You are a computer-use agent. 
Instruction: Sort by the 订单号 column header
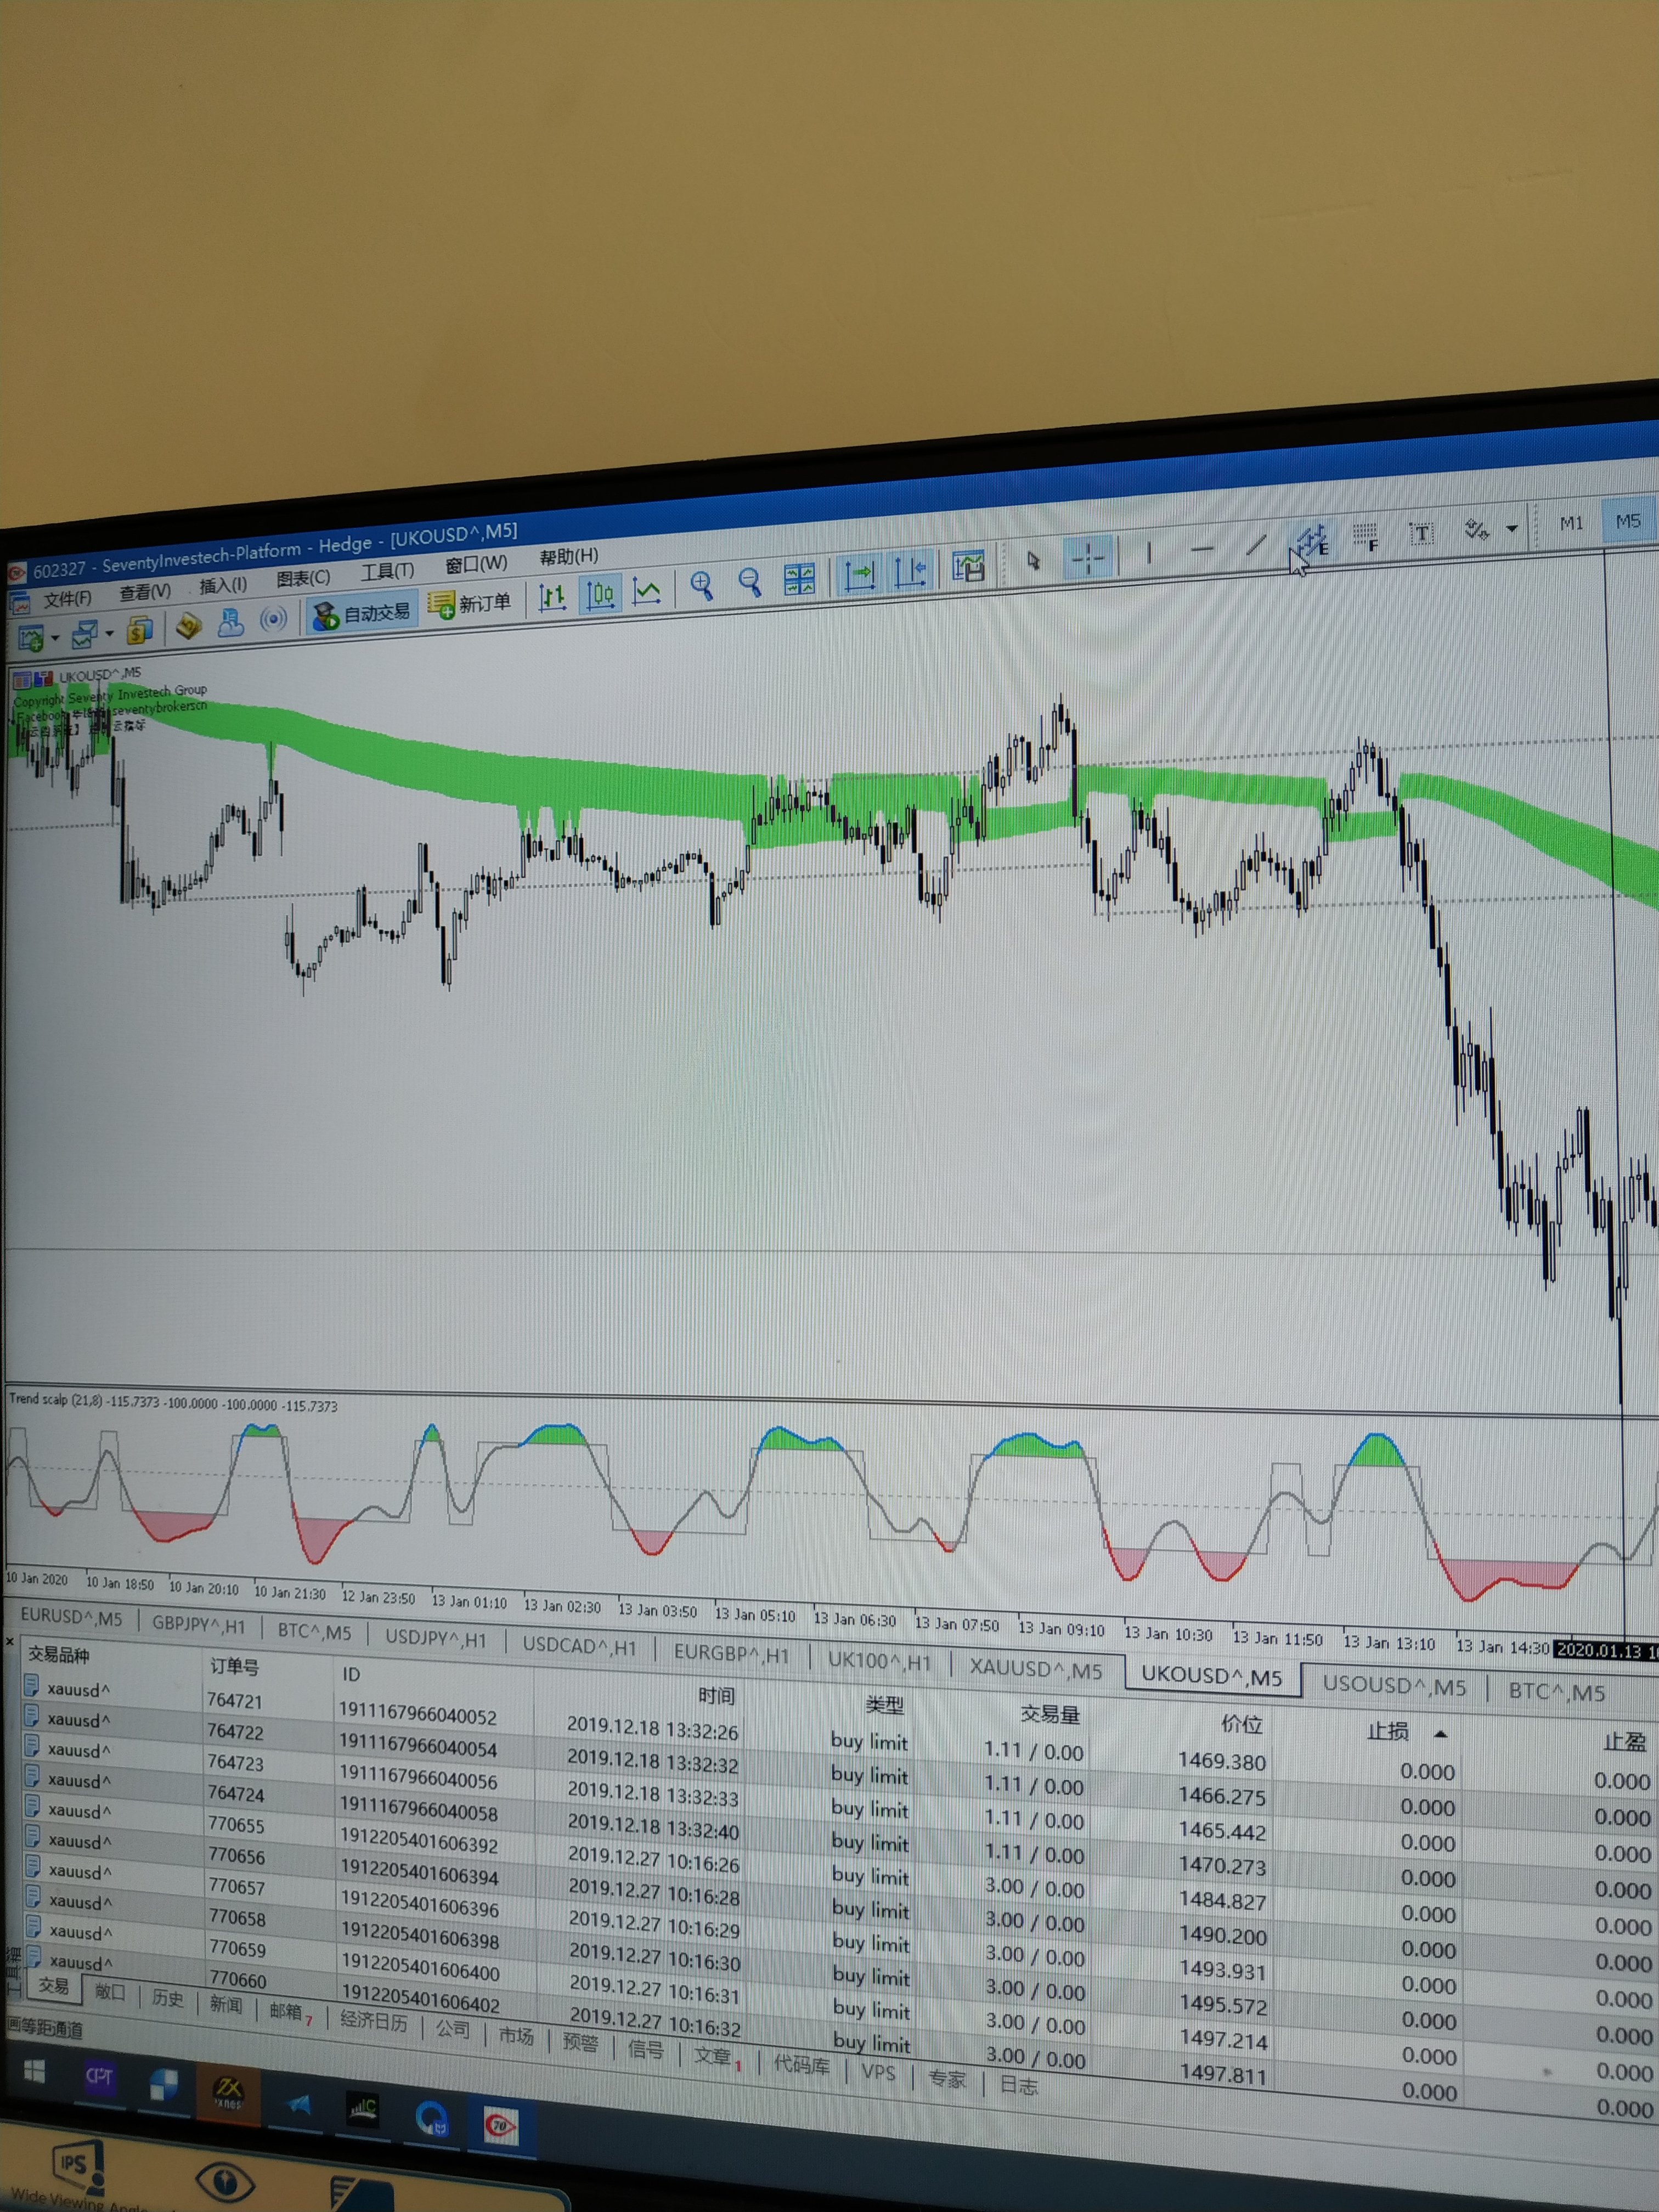coord(234,1666)
